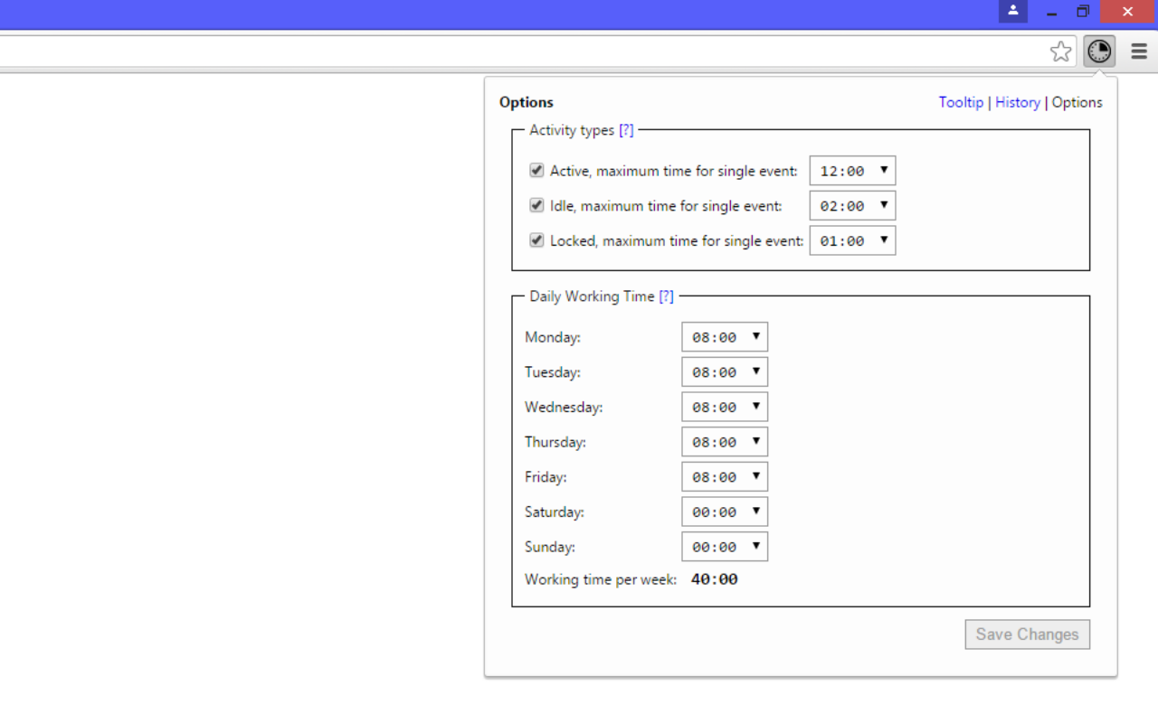Open the Locked maximum time dropdown

pos(852,240)
